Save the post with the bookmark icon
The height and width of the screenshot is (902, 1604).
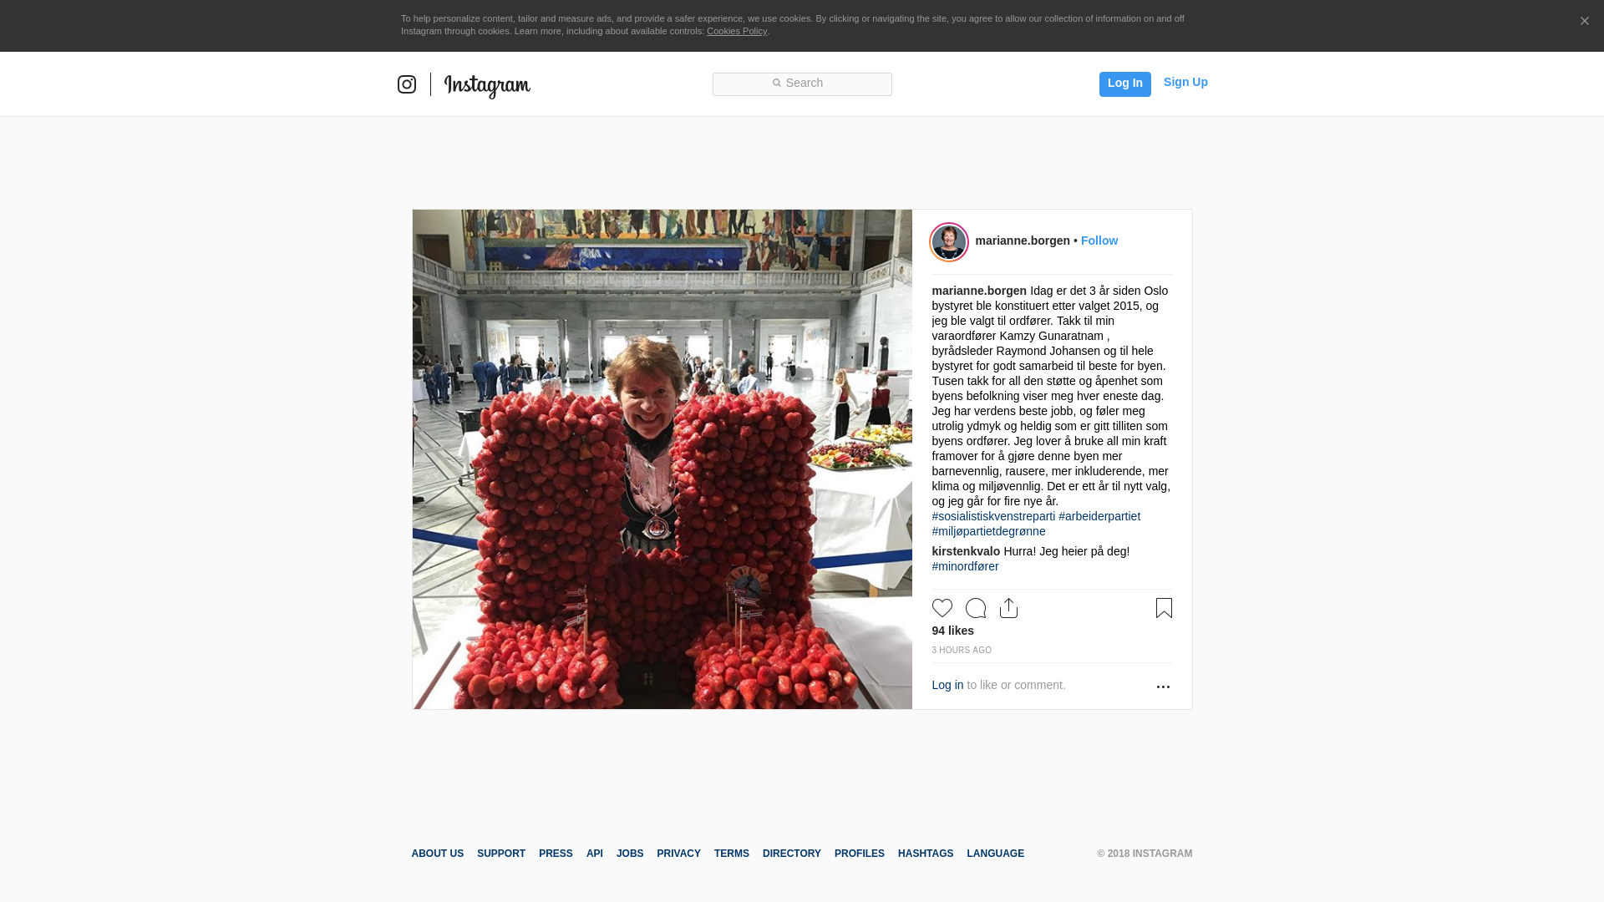(1164, 608)
